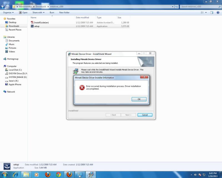Toggle the preview pane icon
This screenshot has width=222, height=178.
[212, 13]
